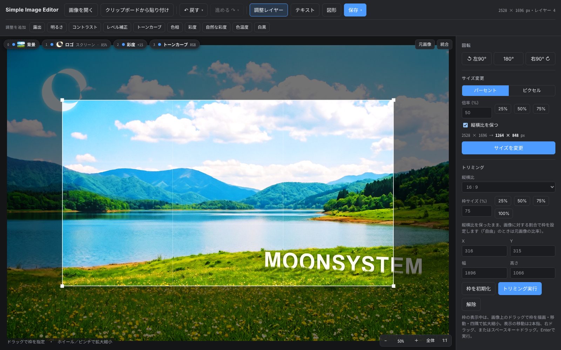Click the blue サイズを変更 button

coord(508,148)
